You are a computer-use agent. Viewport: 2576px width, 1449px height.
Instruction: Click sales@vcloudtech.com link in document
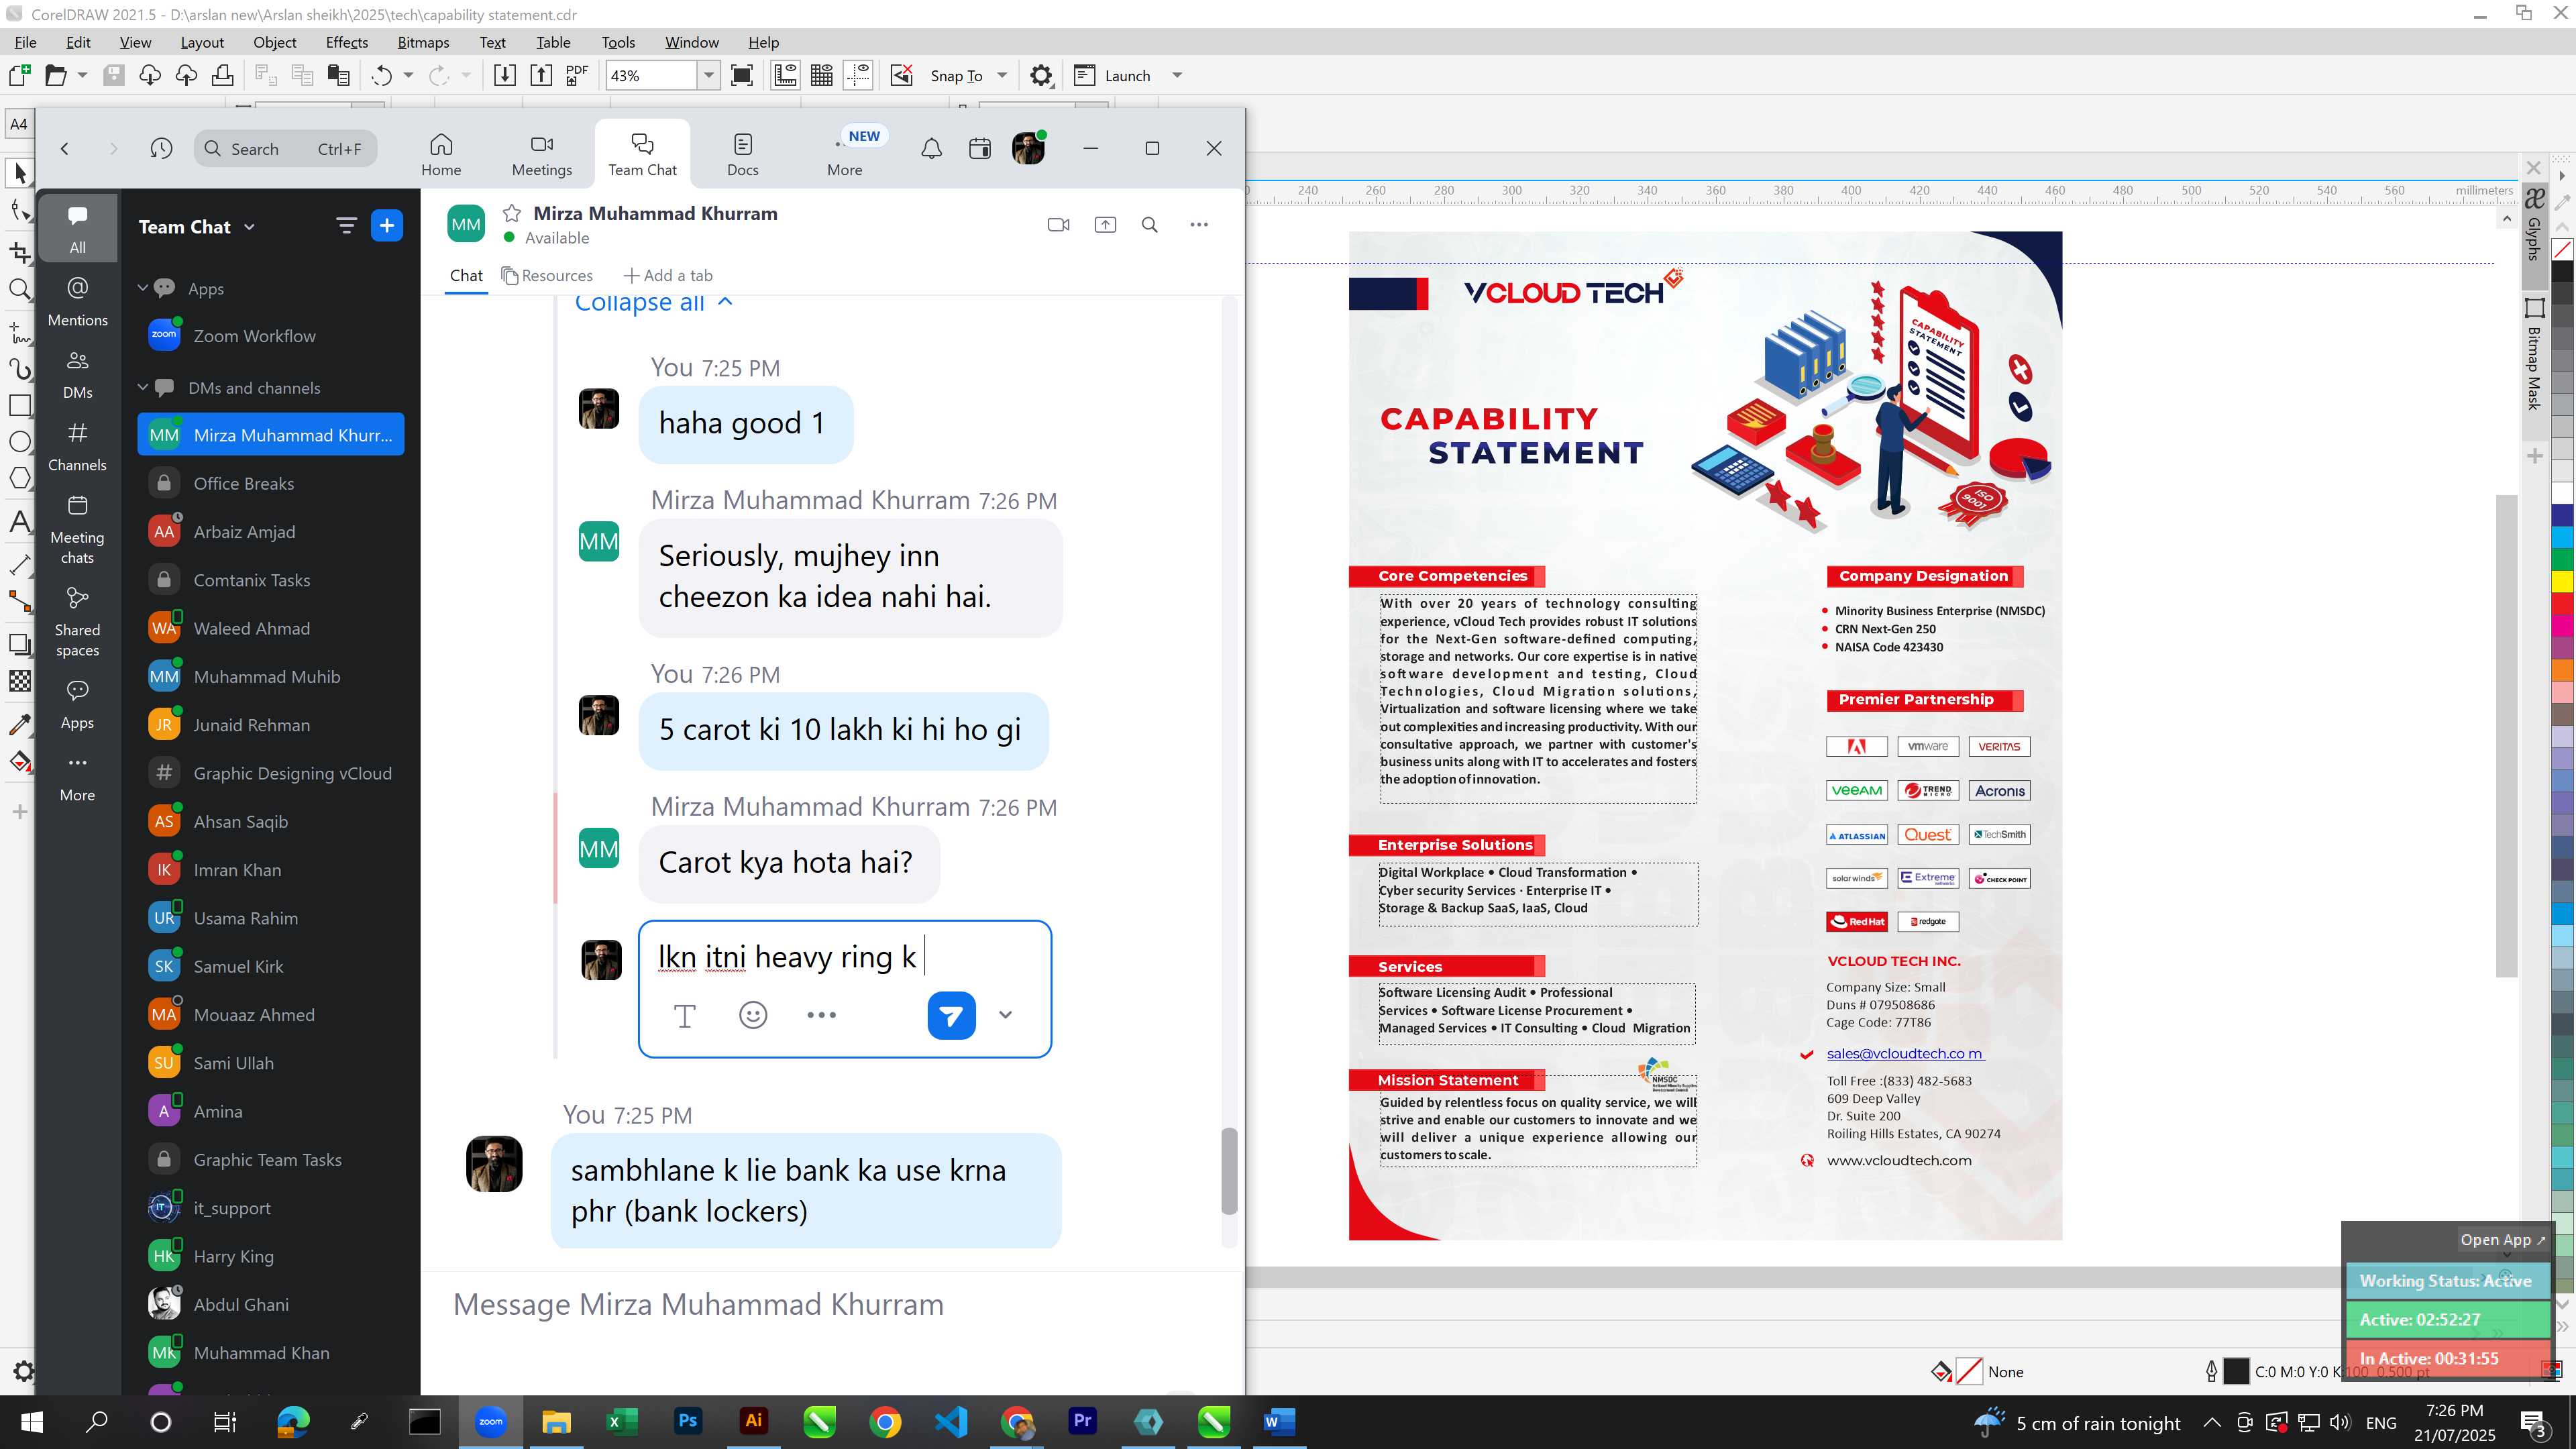[x=1905, y=1053]
